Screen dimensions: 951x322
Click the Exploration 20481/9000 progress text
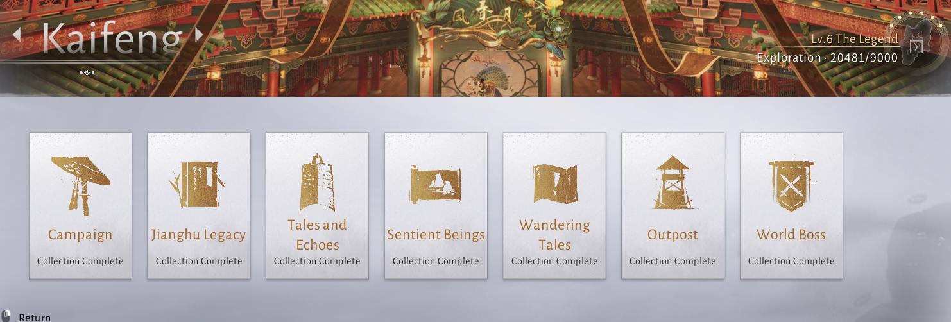(827, 58)
